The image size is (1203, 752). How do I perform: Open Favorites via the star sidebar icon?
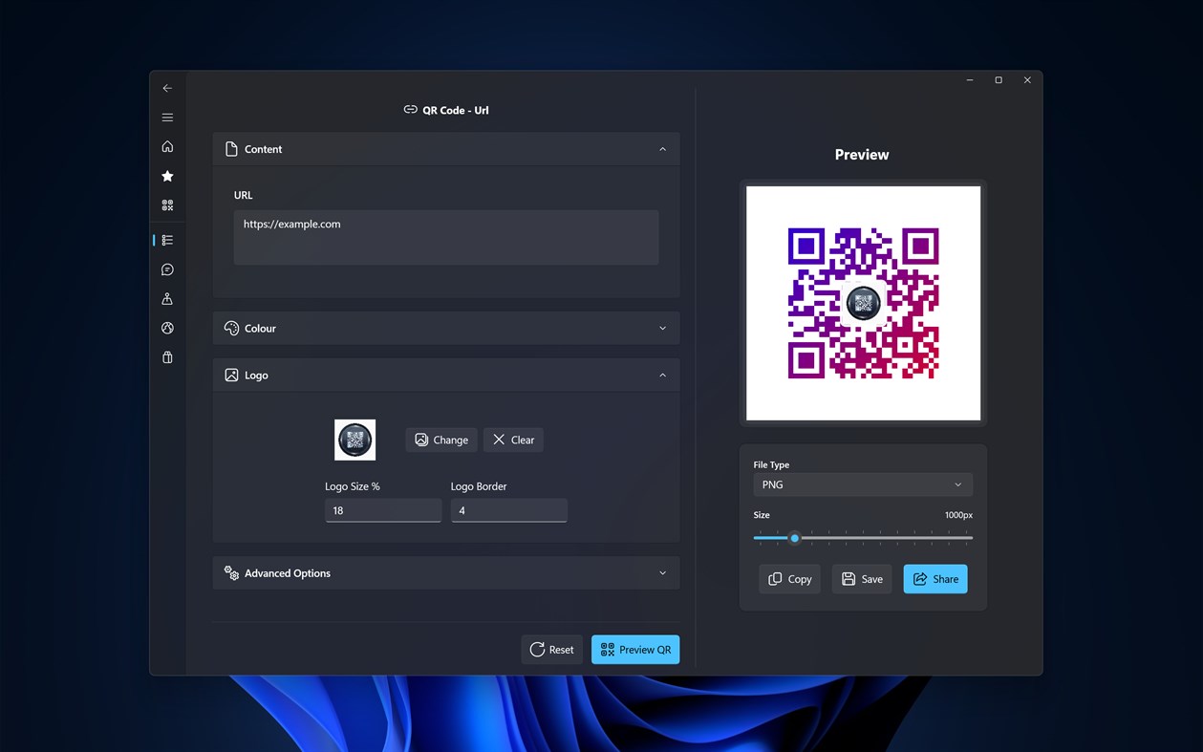pos(167,176)
